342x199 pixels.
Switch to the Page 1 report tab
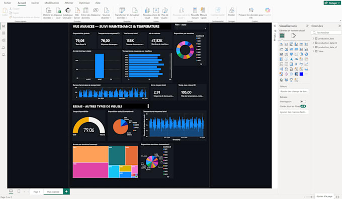pos(36,191)
